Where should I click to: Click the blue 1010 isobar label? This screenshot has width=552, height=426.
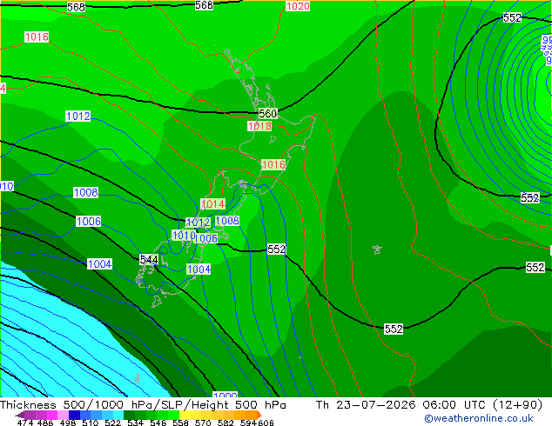click(x=184, y=235)
